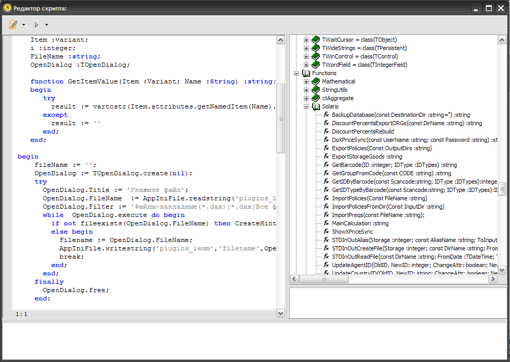Open the dropdown arrow beside notepad icon
The height and width of the screenshot is (362, 510).
coord(23,25)
